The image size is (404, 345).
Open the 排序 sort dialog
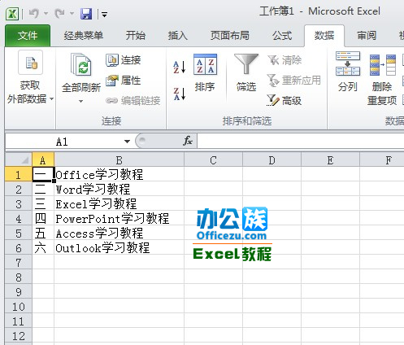[x=205, y=72]
